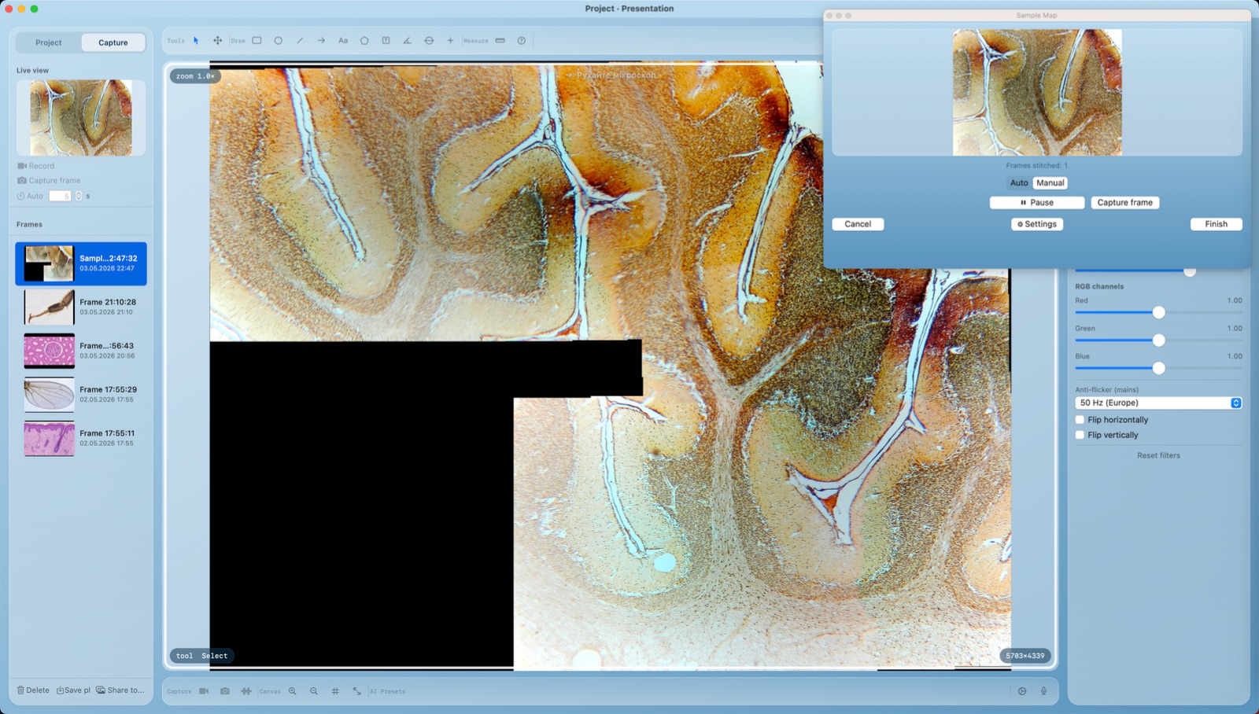Open Settings in Sample Map window

[1037, 224]
